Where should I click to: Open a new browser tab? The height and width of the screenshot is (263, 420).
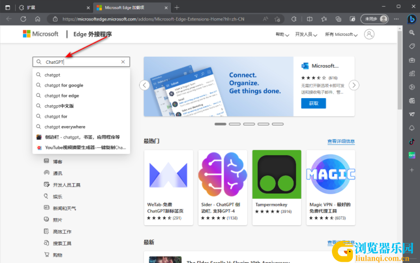177,8
